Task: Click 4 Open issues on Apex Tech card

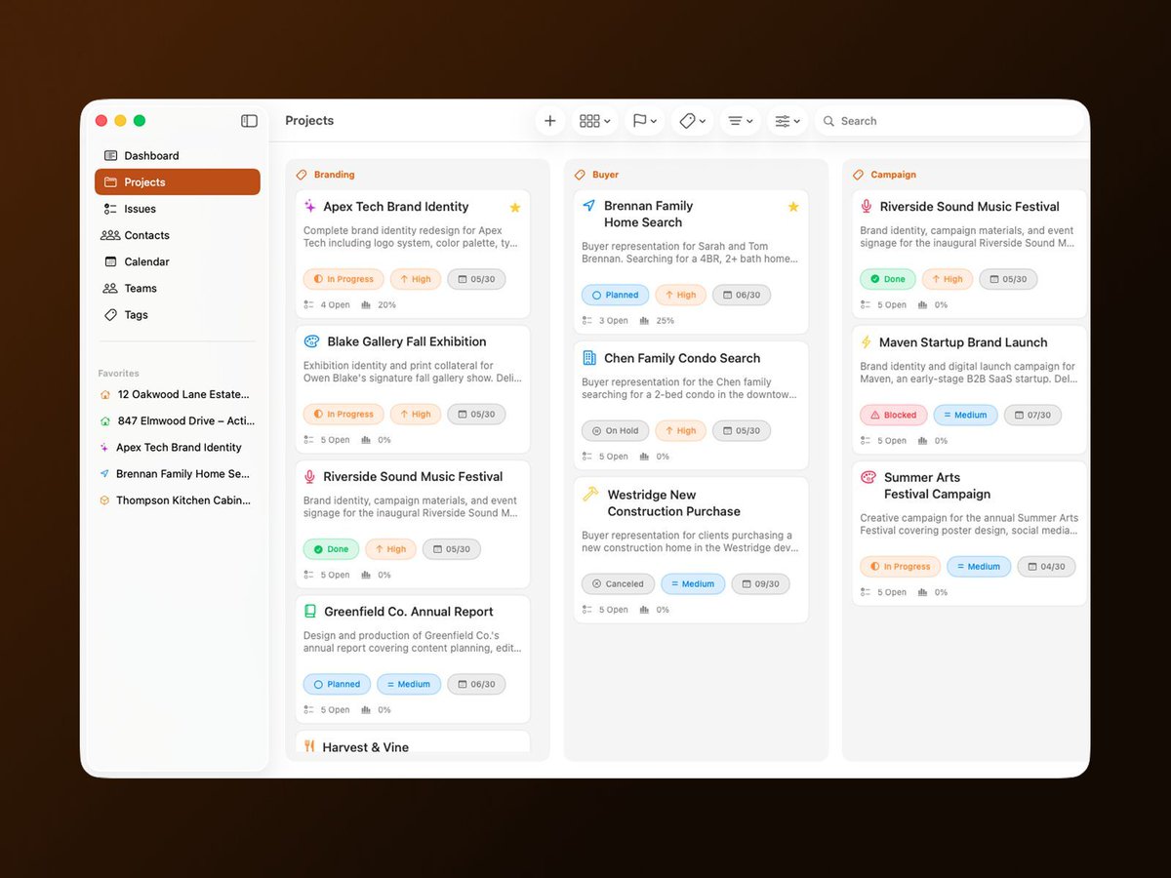Action: coord(327,305)
